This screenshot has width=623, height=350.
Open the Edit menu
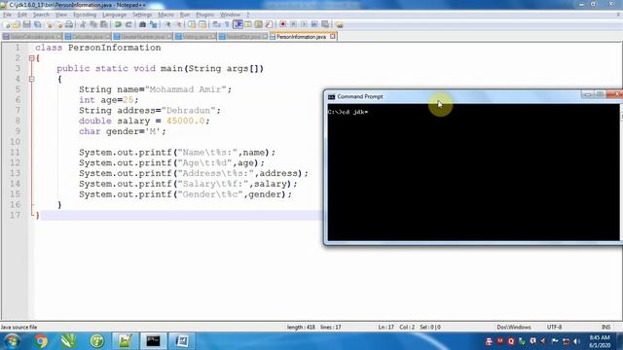(22, 15)
